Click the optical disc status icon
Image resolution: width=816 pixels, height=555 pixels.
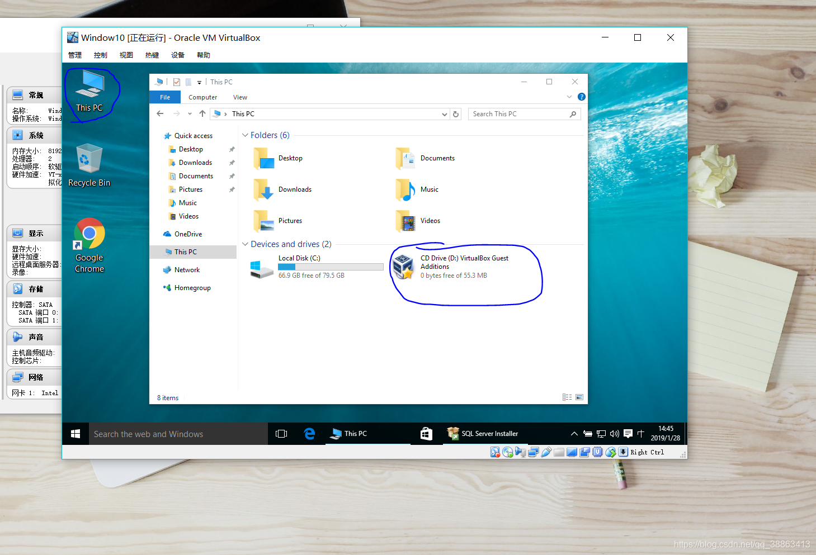click(x=508, y=452)
